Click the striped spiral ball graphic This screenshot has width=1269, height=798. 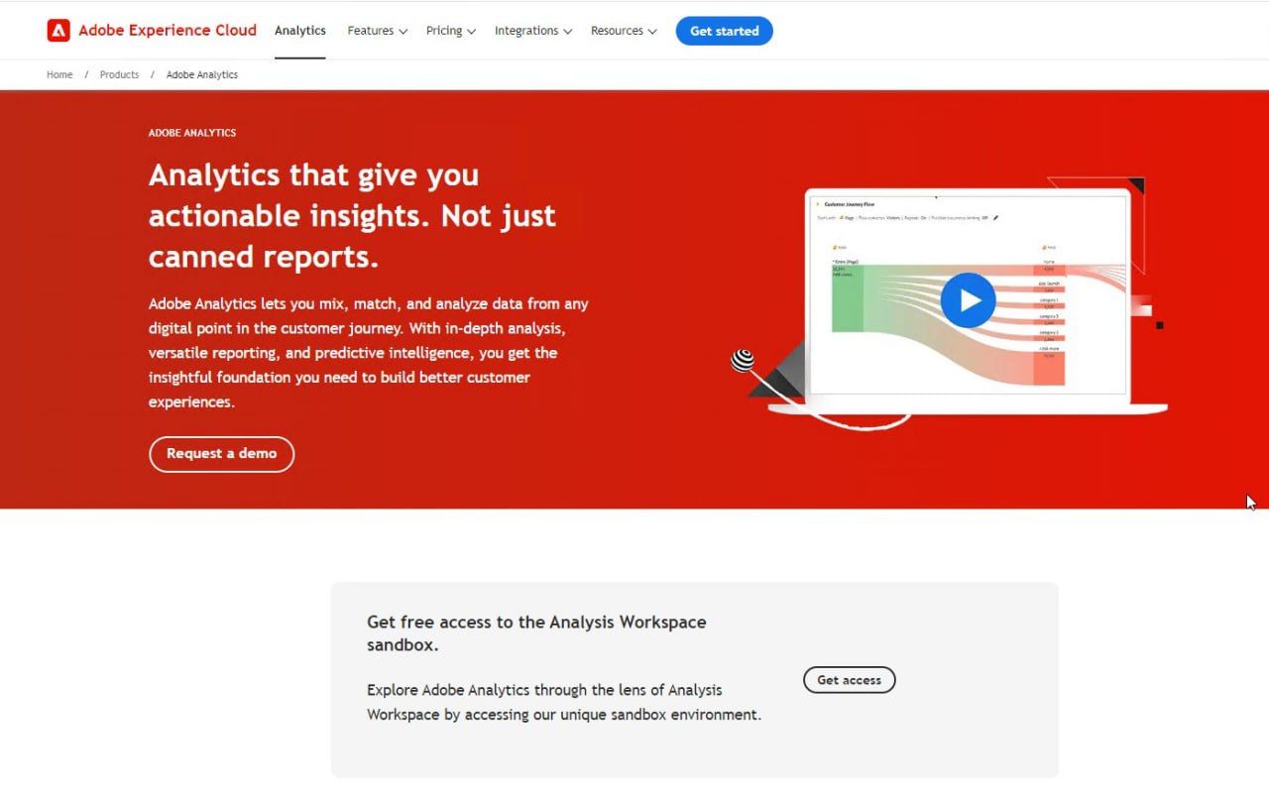pos(743,361)
